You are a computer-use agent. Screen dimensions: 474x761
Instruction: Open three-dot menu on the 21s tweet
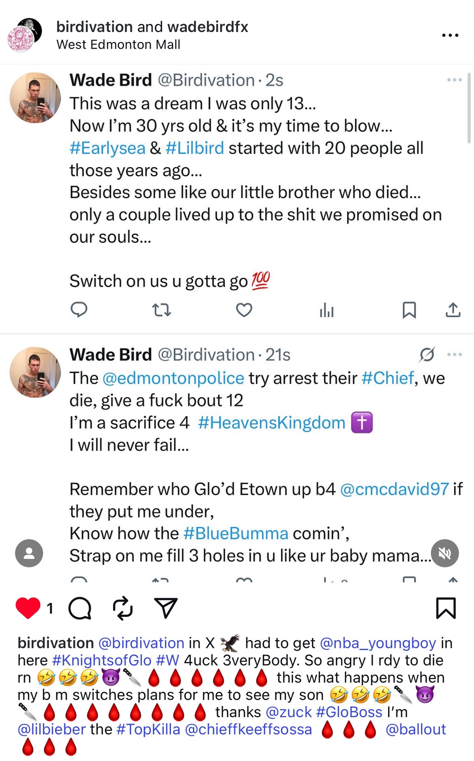[x=454, y=355]
